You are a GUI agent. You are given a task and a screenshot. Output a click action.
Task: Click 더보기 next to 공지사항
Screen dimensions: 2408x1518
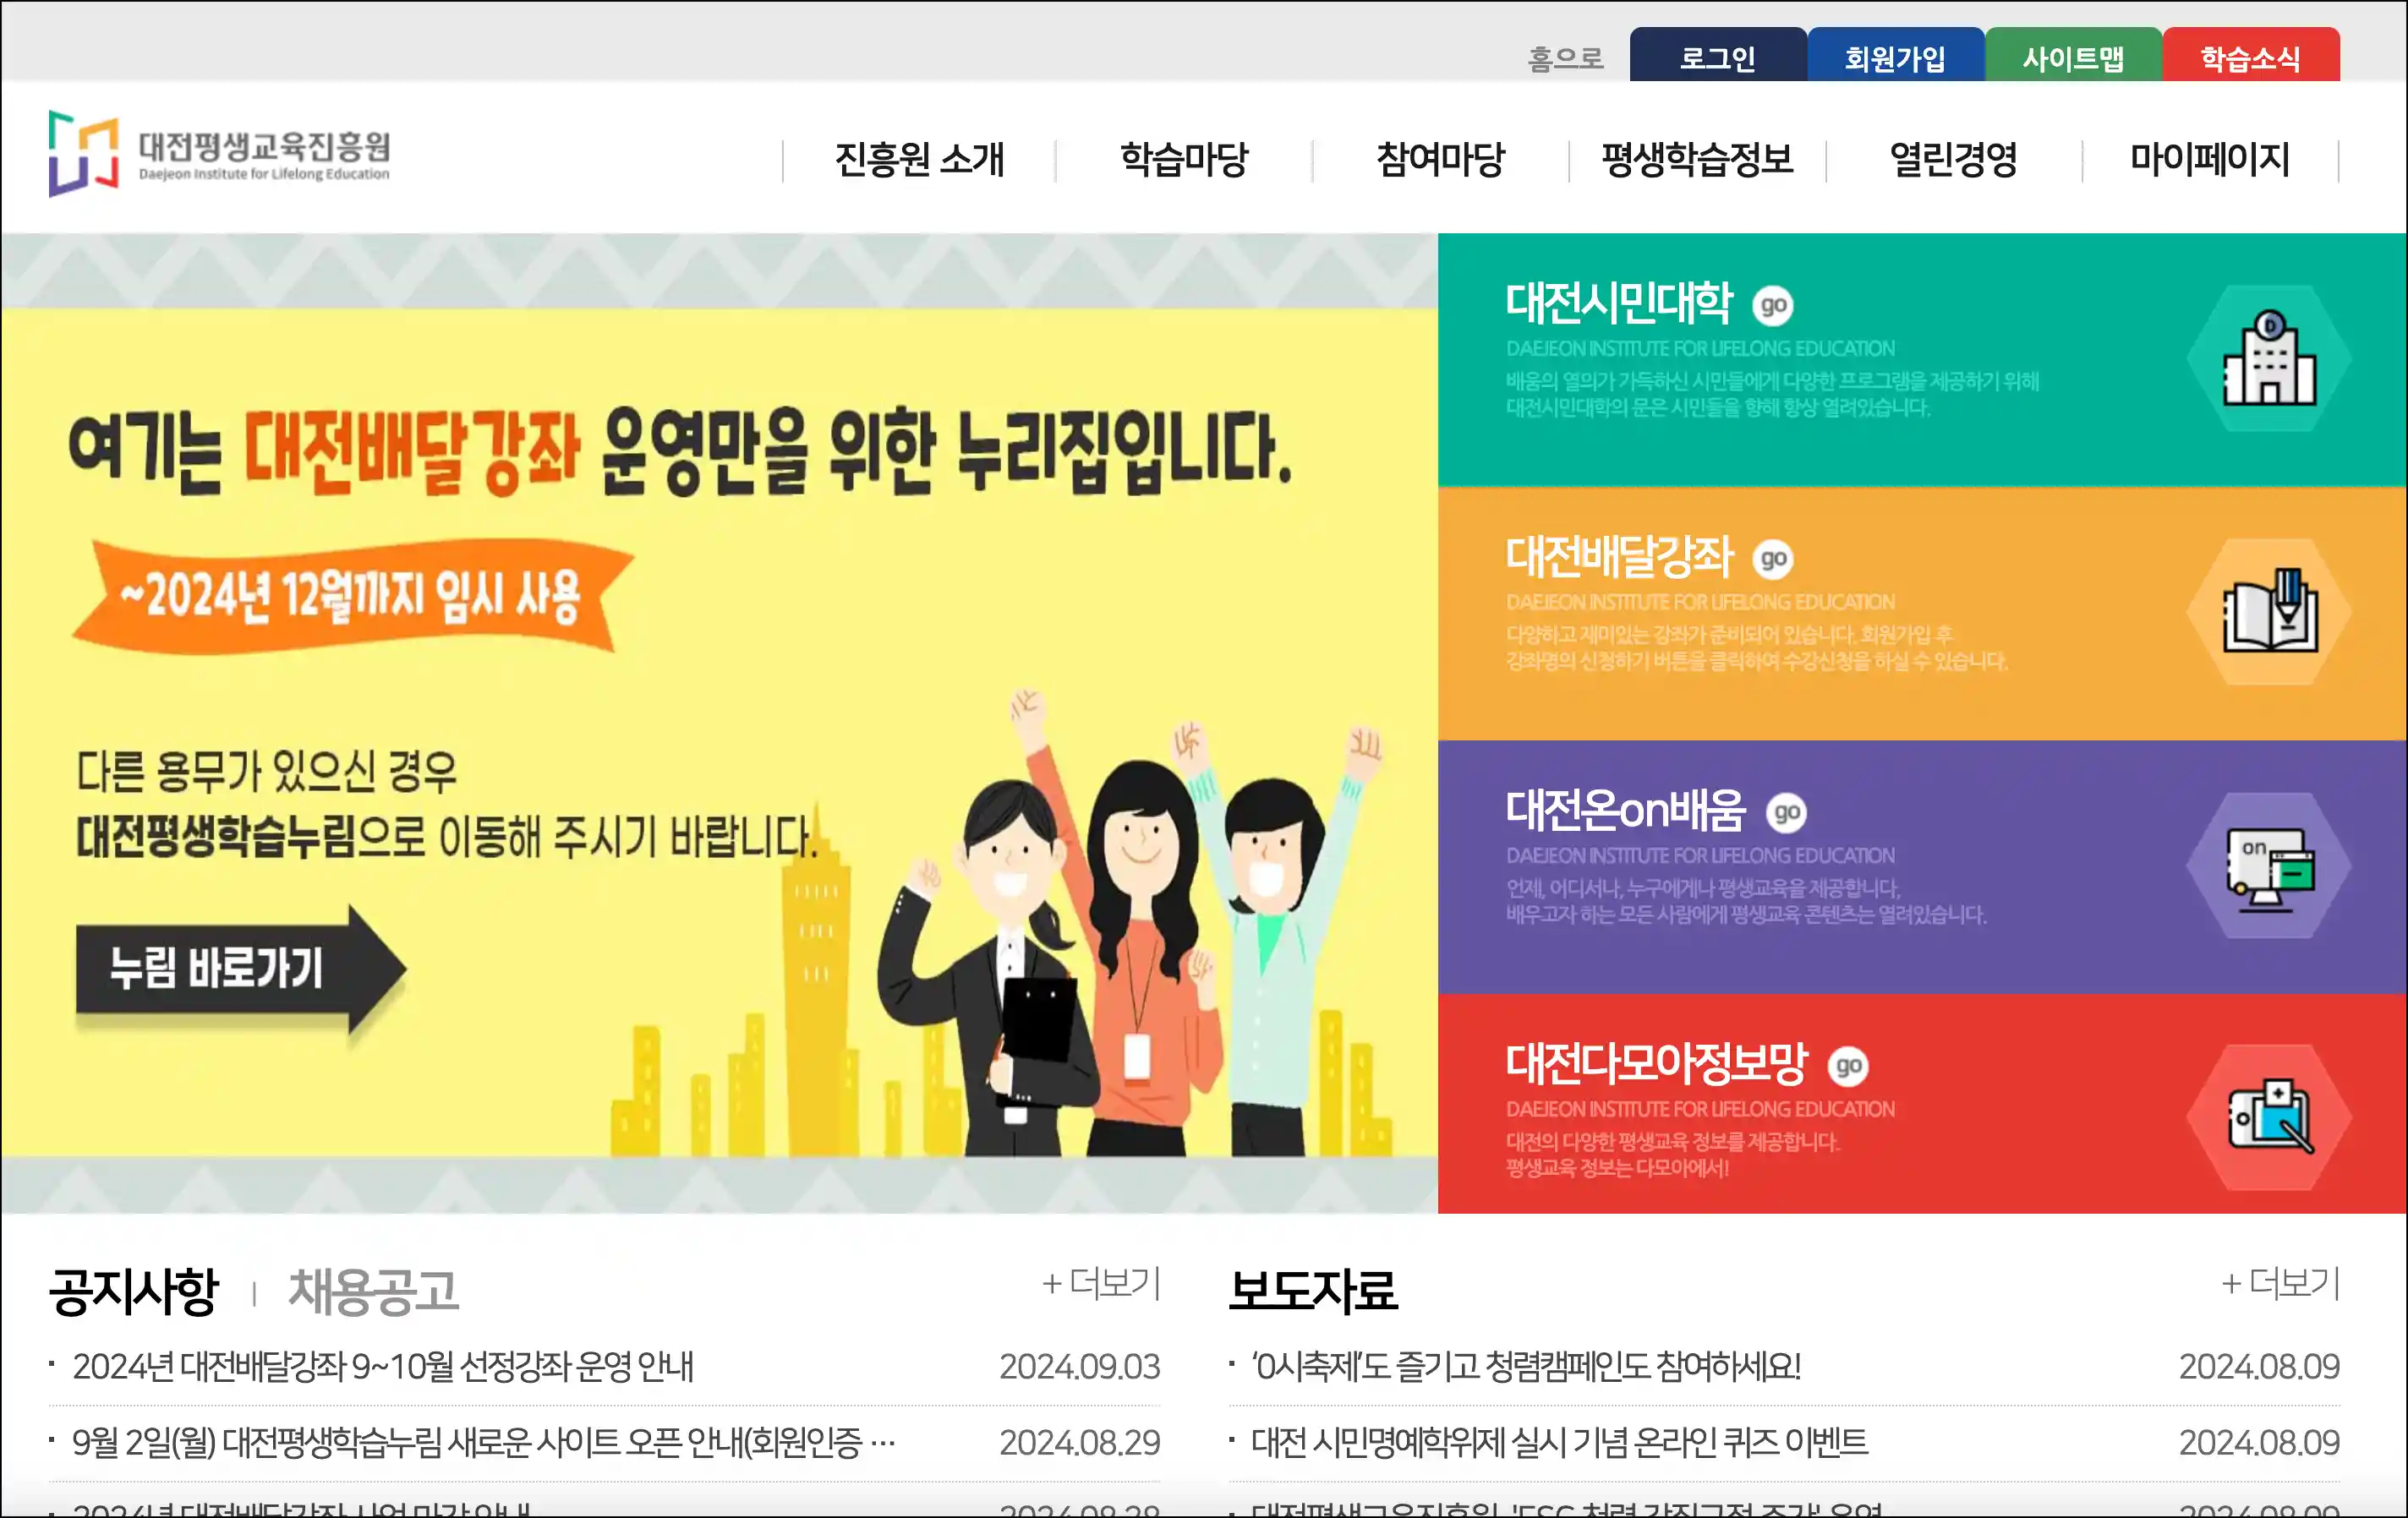pos(1101,1282)
